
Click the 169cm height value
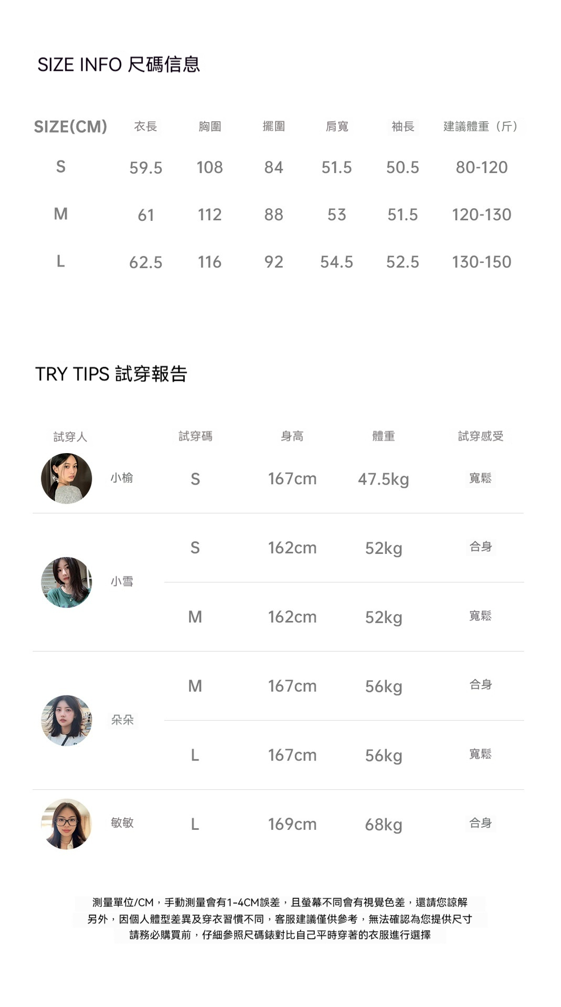[292, 824]
